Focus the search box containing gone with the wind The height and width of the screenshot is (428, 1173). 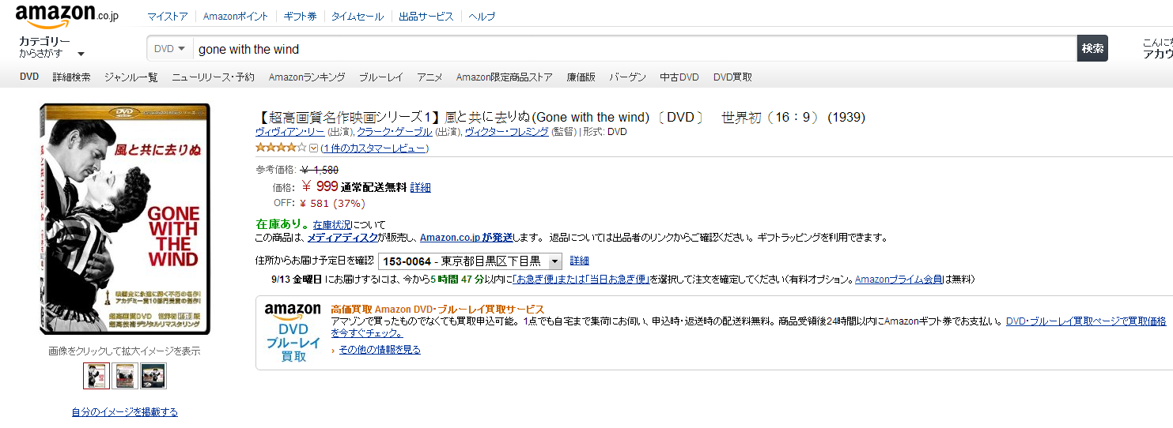point(635,49)
